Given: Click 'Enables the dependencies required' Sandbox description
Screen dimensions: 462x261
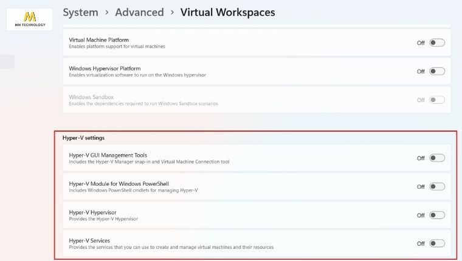Looking at the screenshot, I should (143, 104).
